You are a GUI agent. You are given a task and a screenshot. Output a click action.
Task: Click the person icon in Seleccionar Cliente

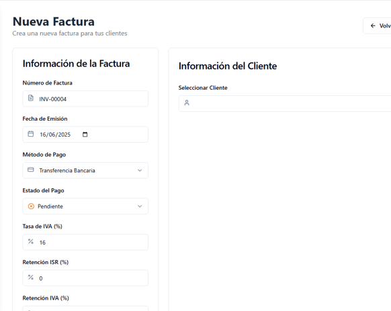(187, 103)
